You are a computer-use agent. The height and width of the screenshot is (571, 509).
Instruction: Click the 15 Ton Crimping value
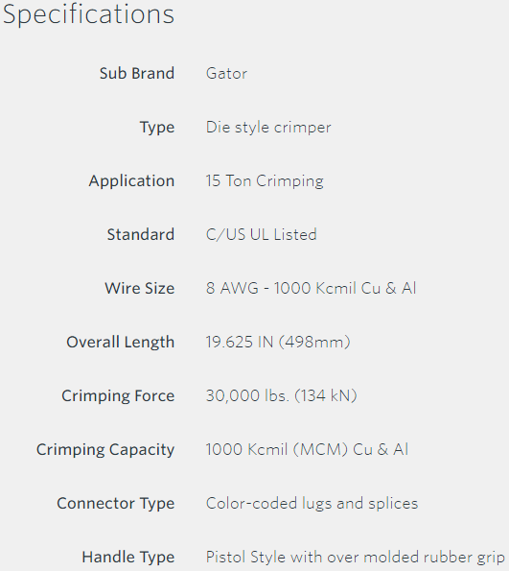[265, 181]
